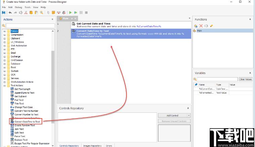Run step-by-step with the Step icon
255x147 pixels.
pos(75,12)
